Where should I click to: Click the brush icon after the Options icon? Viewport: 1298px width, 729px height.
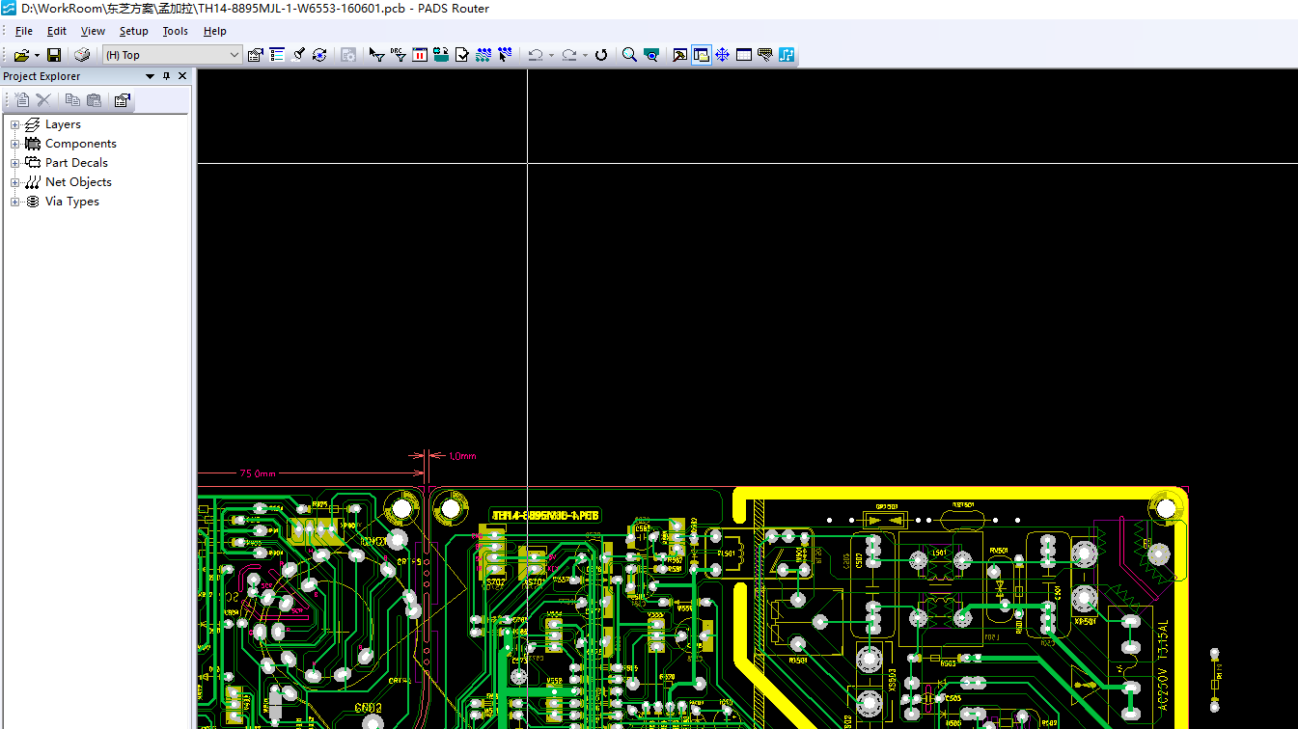(x=298, y=55)
